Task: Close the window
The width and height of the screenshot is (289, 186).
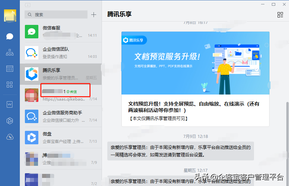Action: (x=284, y=4)
